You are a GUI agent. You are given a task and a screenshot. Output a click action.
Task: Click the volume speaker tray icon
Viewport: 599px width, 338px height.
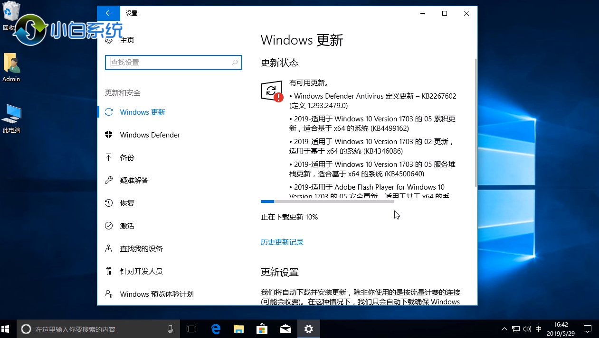[527, 329]
